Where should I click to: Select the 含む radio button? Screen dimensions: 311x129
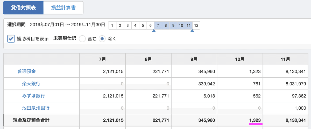click(x=82, y=39)
